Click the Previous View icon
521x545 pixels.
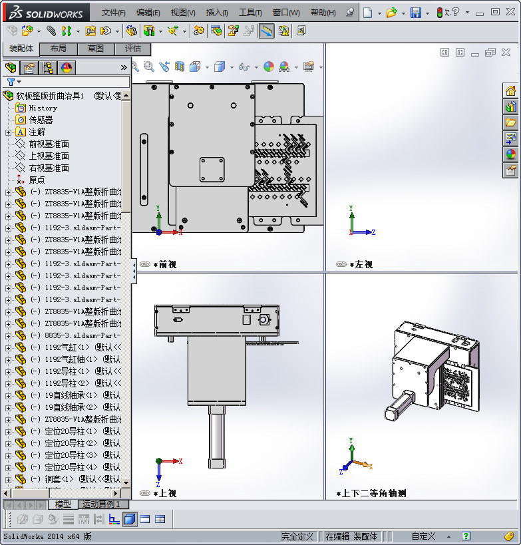pos(164,67)
